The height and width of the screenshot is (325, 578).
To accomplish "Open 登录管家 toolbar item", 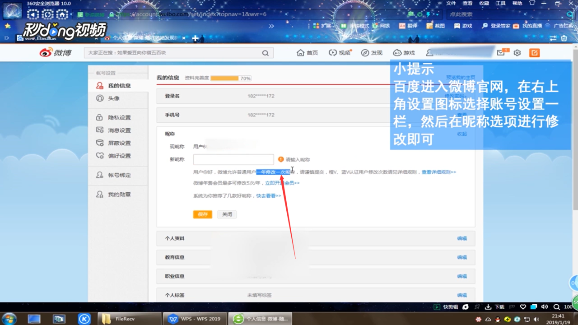I will point(496,26).
